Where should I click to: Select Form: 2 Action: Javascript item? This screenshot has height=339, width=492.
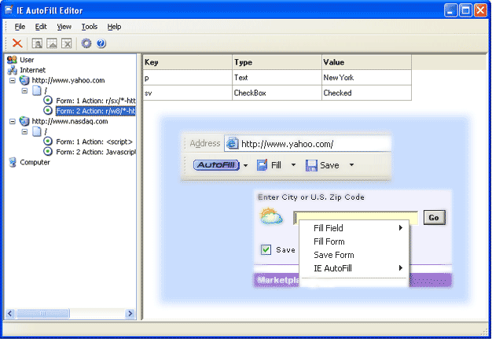coord(95,152)
